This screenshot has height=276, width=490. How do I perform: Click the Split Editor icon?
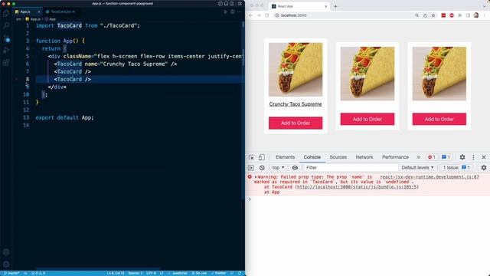click(233, 12)
